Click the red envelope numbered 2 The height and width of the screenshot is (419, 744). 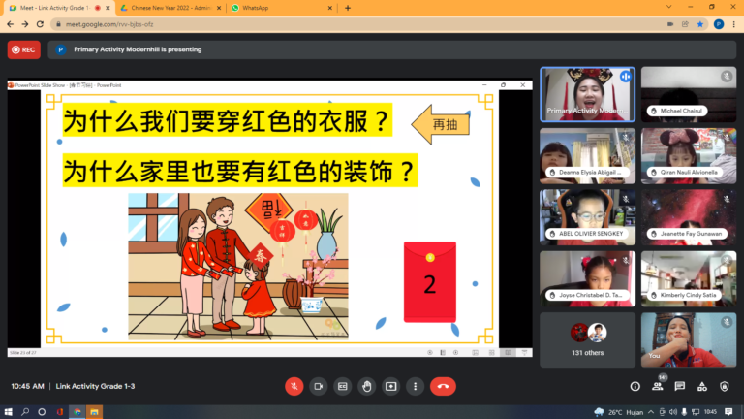[x=429, y=282]
